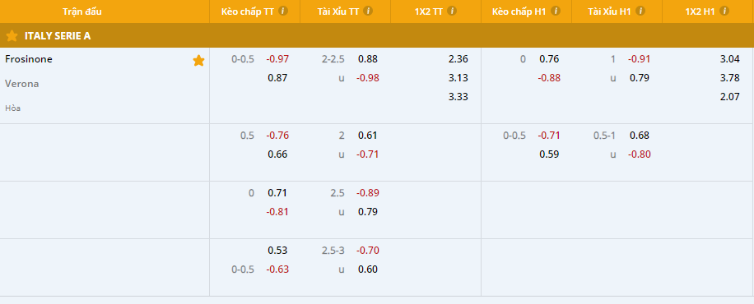Click info icon next to Kèo chấp H1

point(556,11)
